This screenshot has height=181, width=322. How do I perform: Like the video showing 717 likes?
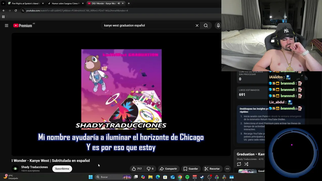point(137,169)
